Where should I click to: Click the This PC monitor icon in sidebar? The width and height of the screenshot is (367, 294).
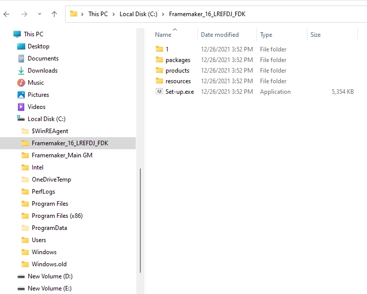(x=17, y=34)
